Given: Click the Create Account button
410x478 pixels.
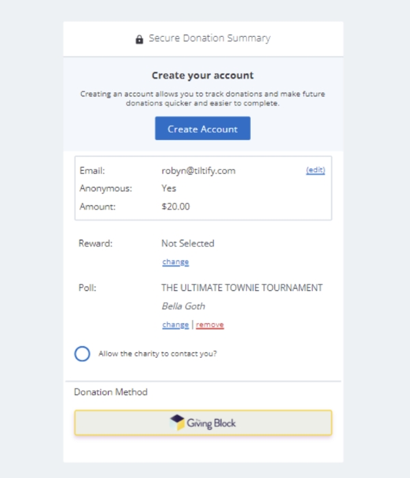Looking at the screenshot, I should pyautogui.click(x=202, y=128).
